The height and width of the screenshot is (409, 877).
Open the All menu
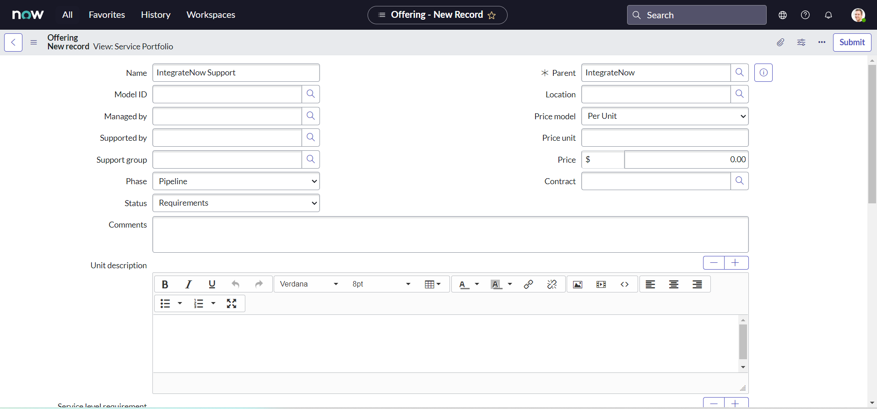coord(67,15)
